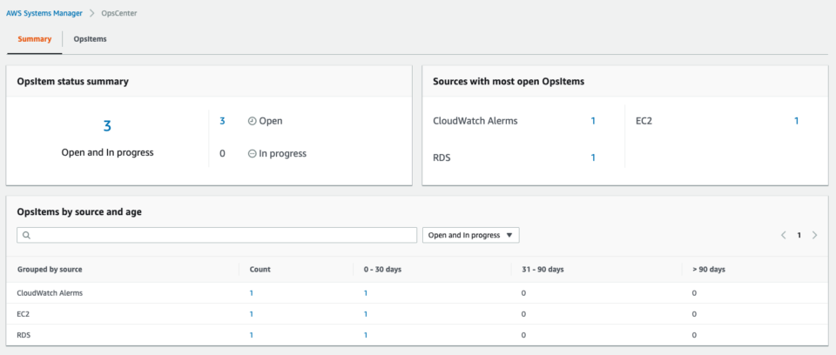Click the 31 - 90 days column header

[543, 269]
